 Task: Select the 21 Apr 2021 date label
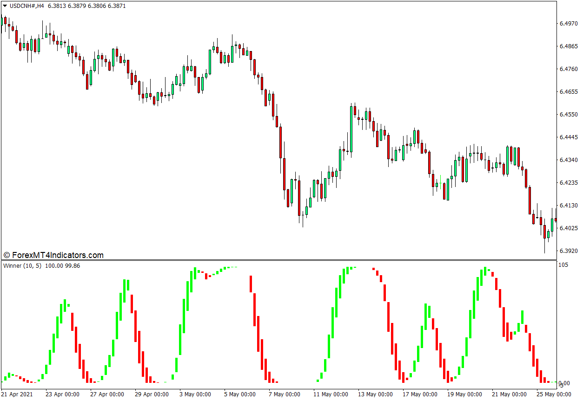[18, 394]
